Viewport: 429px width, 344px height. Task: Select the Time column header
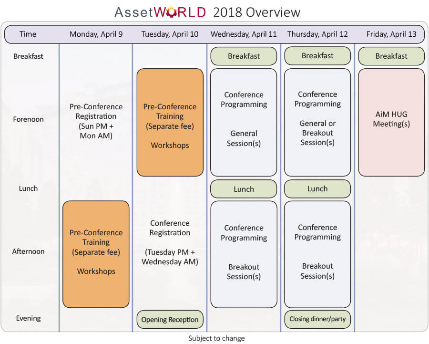coord(28,34)
